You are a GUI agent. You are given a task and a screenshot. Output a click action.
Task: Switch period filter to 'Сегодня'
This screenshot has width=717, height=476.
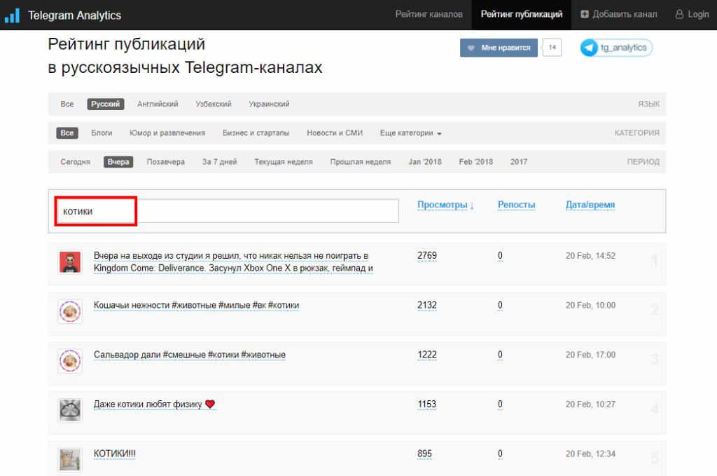pos(75,162)
